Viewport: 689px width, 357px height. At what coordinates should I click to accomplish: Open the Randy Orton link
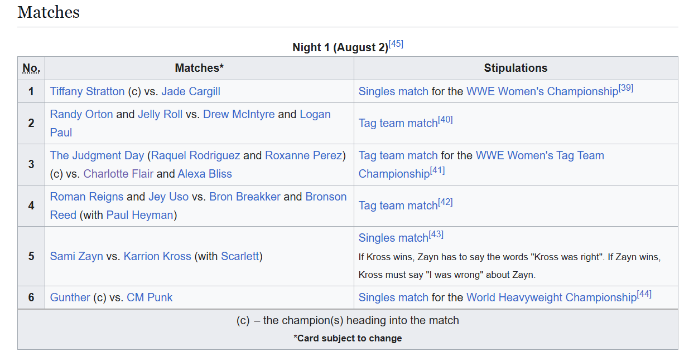click(81, 114)
